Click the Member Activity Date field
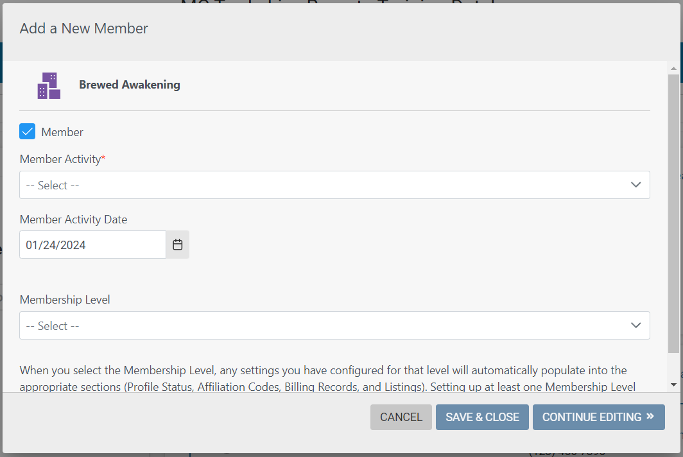Screen dimensions: 683x457 click(93, 245)
